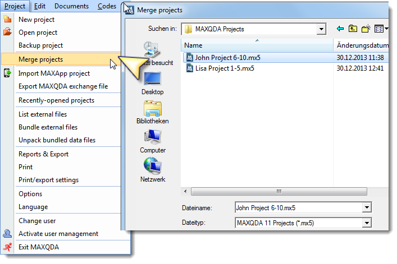Expand the Dateiname dropdown arrow
The width and height of the screenshot is (397, 264).
click(367, 207)
